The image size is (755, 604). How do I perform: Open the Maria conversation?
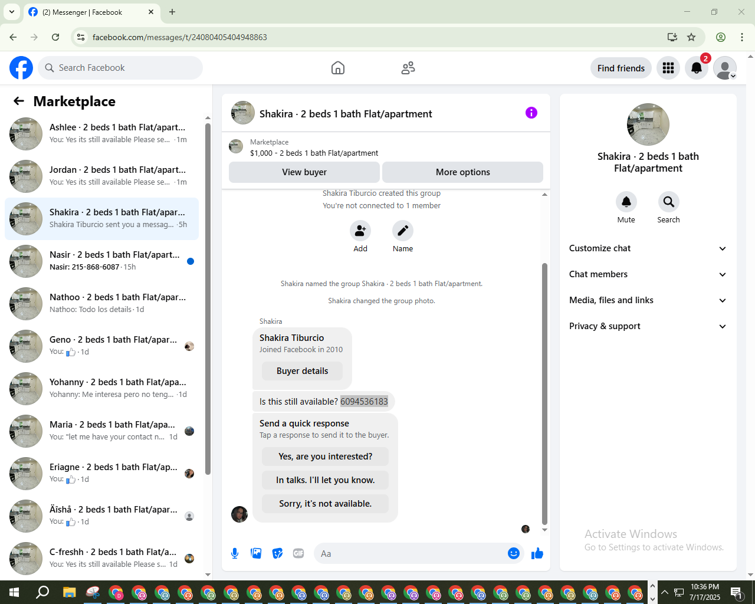(x=101, y=431)
